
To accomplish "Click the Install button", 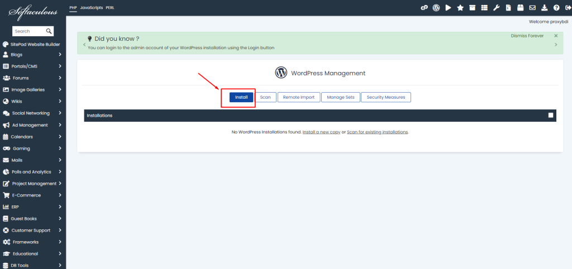I will click(x=241, y=97).
